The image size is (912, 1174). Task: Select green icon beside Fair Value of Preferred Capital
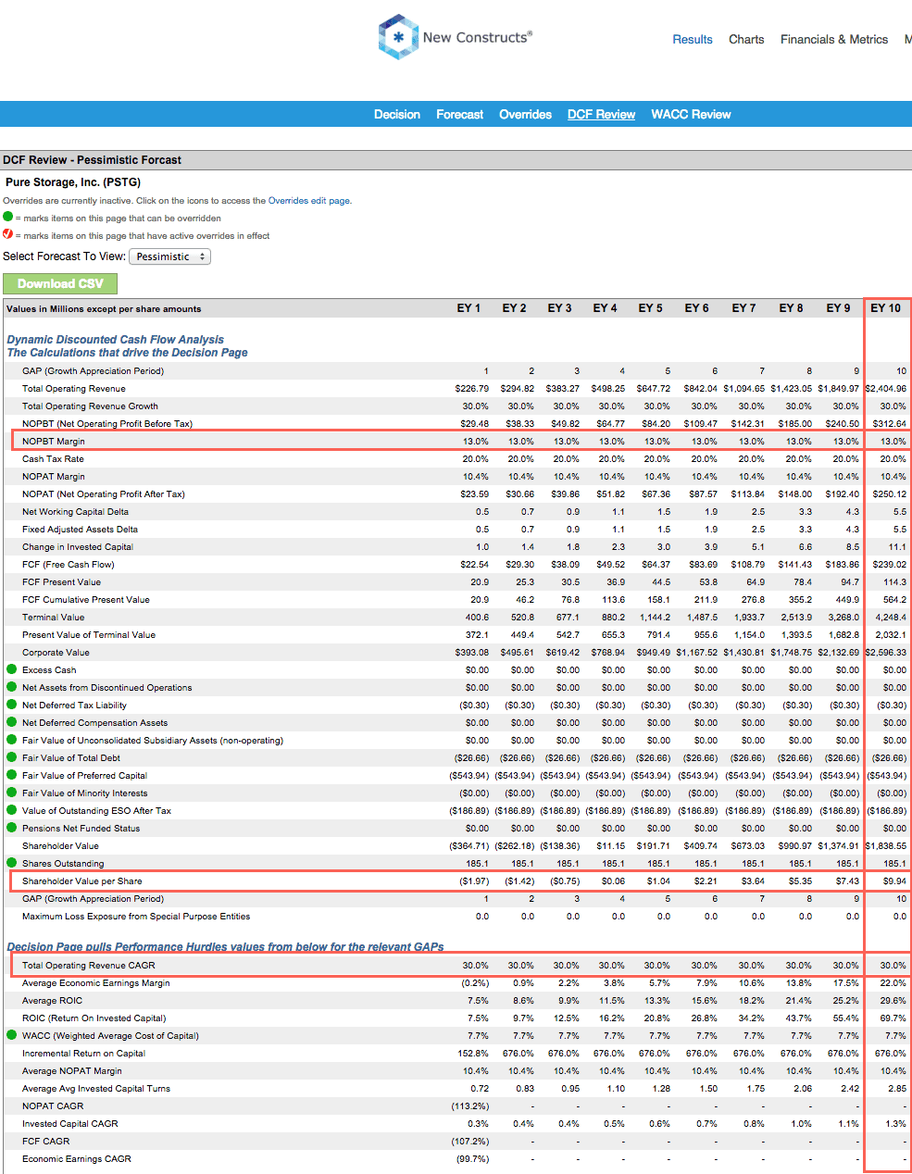pyautogui.click(x=11, y=775)
